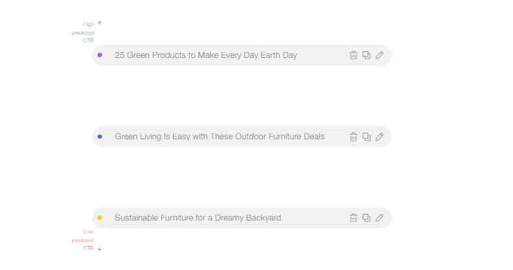This screenshot has height=270, width=513.
Task: Click the blank pill area after 'Dreamy Backyard' text
Action: tap(314, 218)
